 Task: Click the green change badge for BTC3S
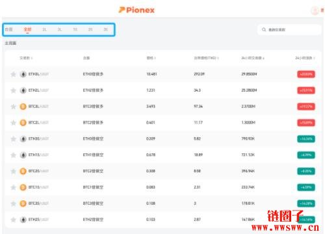(x=306, y=203)
